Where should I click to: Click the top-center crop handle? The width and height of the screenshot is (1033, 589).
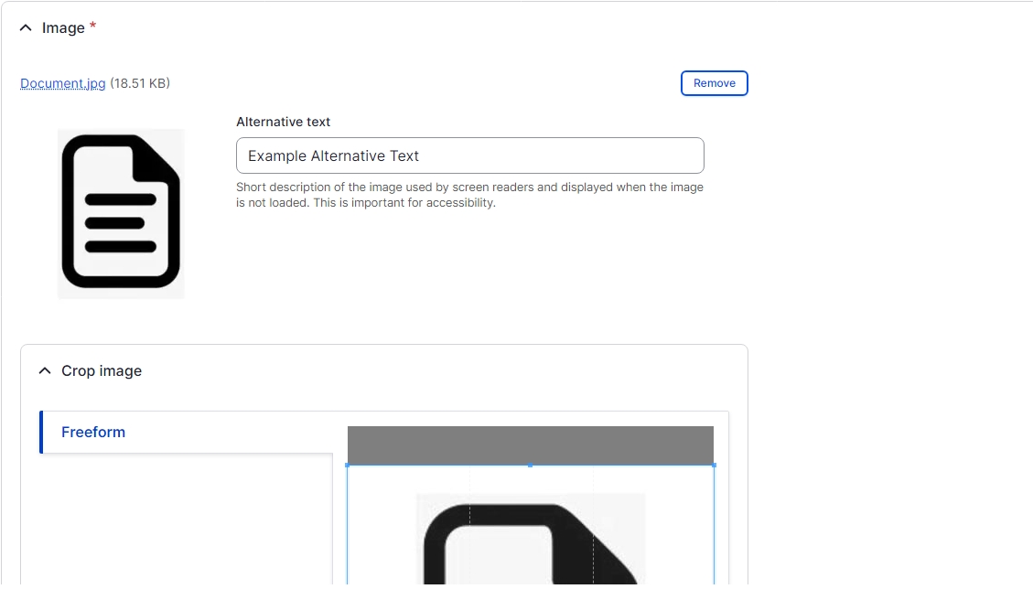(531, 466)
